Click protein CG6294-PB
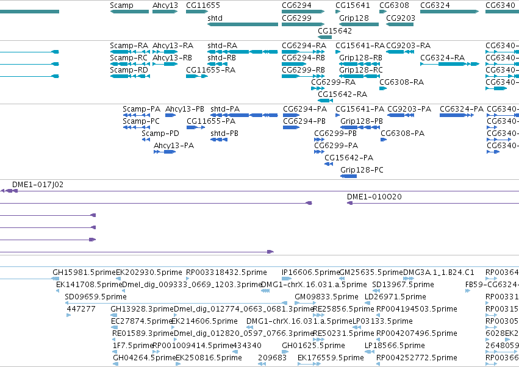The height and width of the screenshot is (367, 519). coord(292,128)
